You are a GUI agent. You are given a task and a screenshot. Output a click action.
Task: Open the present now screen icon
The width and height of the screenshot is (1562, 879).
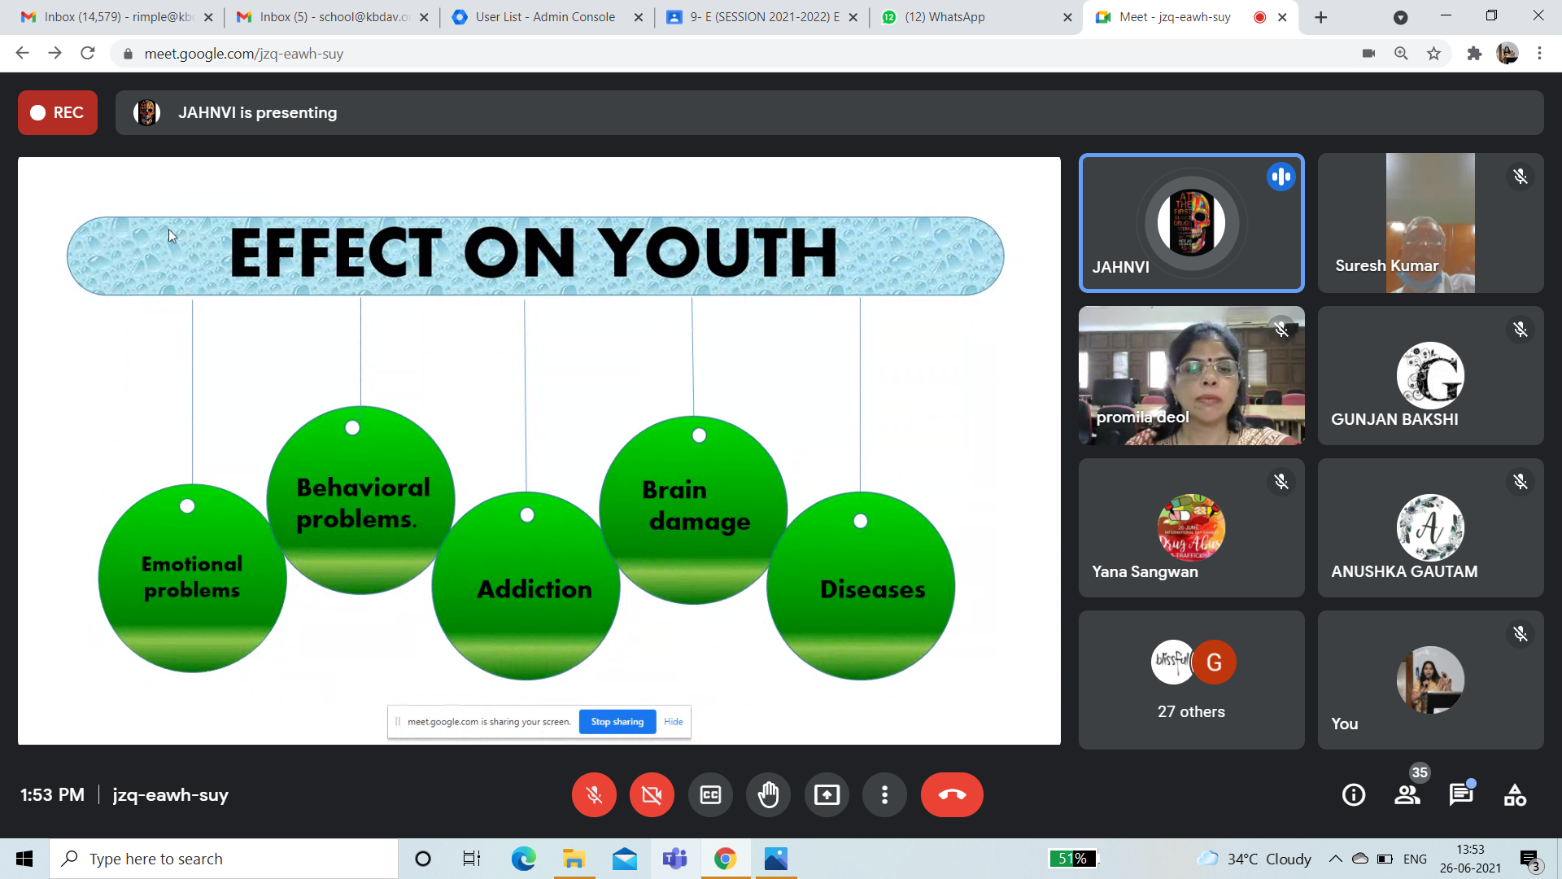827,794
